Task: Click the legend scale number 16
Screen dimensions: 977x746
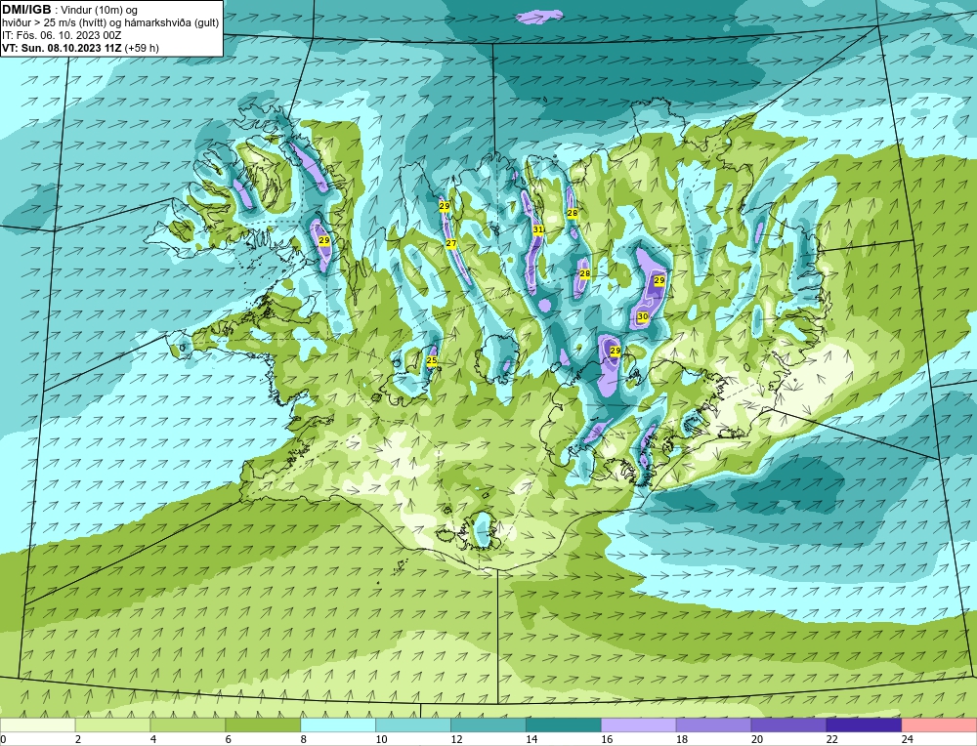Action: pyautogui.click(x=607, y=739)
